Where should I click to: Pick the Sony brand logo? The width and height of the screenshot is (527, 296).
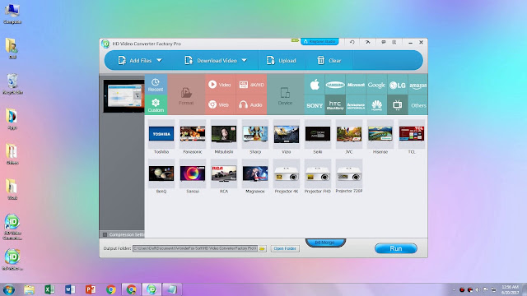tap(315, 105)
